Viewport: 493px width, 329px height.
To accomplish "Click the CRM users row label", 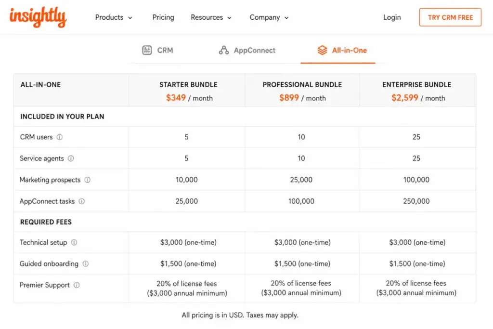I will coord(36,137).
